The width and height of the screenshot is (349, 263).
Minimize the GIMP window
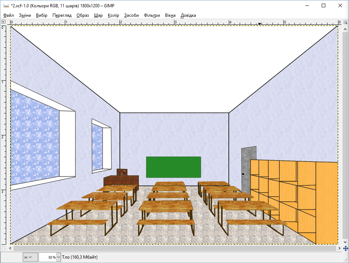[x=307, y=5]
